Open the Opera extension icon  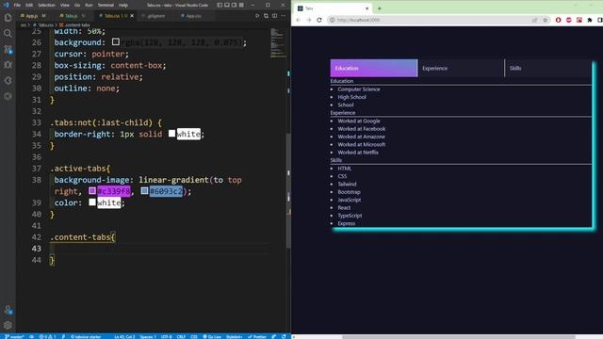[558, 20]
